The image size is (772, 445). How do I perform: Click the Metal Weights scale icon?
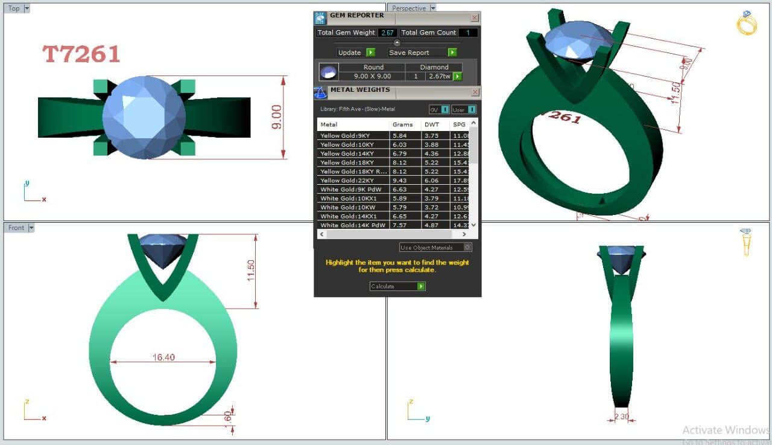point(320,92)
